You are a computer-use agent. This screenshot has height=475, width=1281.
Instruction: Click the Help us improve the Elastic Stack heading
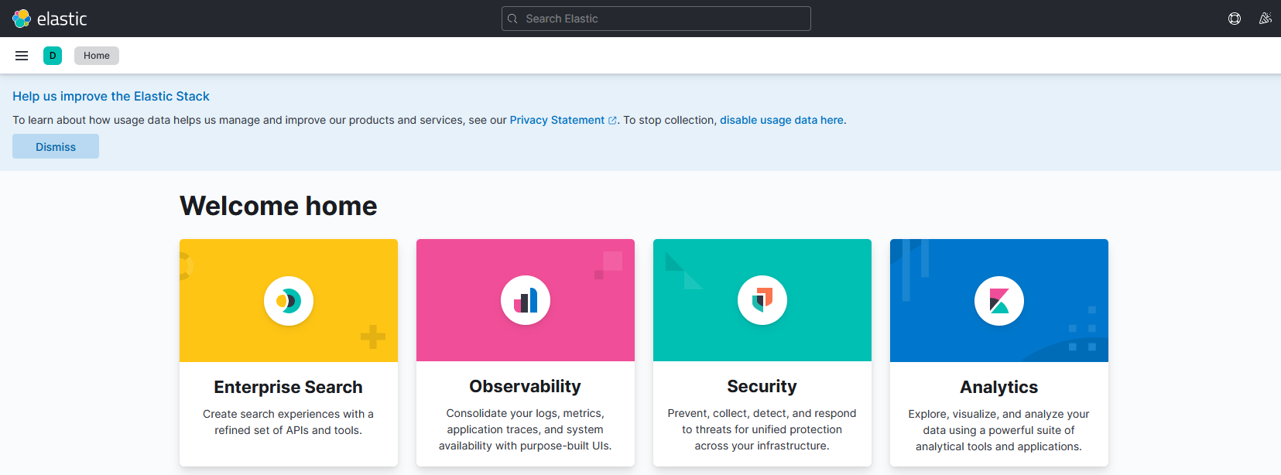[x=111, y=96]
